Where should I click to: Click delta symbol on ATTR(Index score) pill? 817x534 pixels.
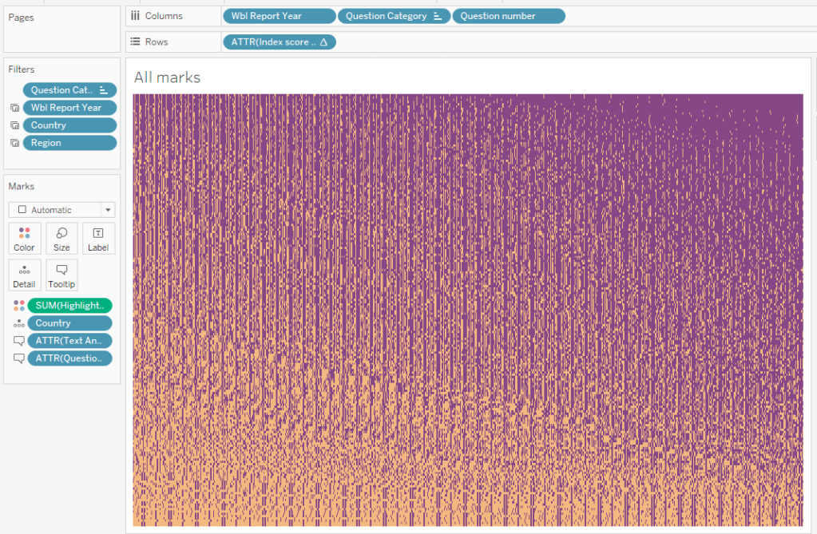pos(323,42)
